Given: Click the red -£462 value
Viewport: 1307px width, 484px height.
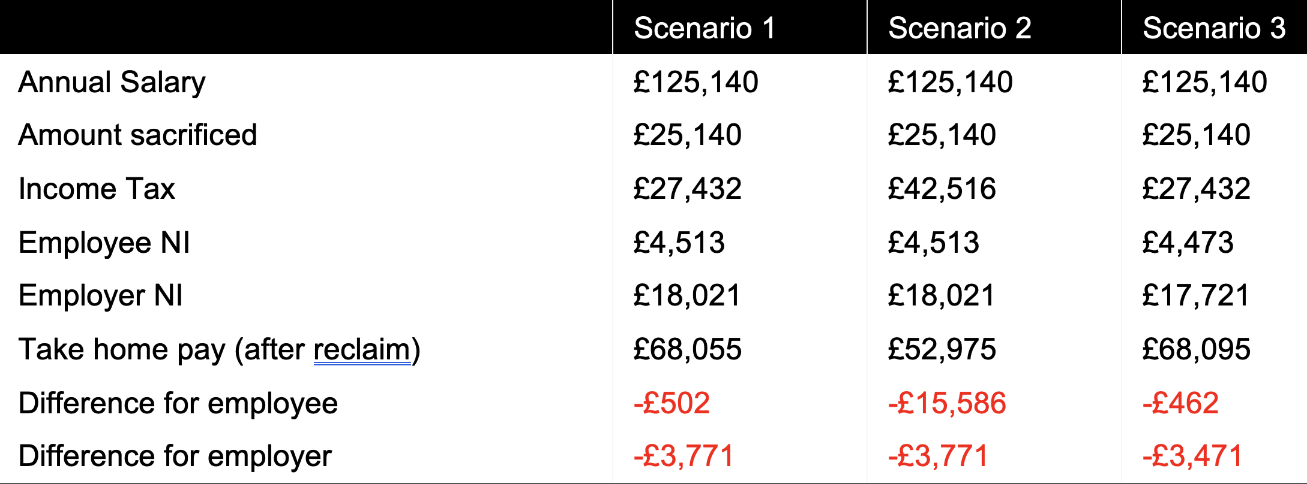Looking at the screenshot, I should tap(1181, 403).
